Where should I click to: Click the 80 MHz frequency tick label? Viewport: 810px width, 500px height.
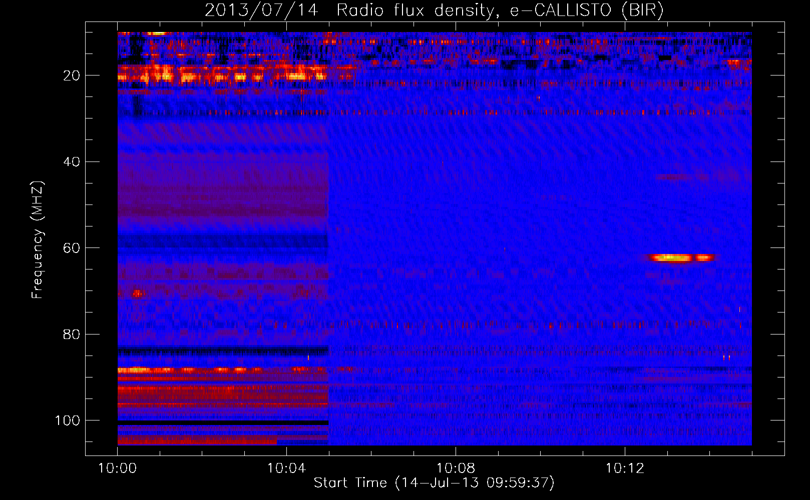[x=72, y=334]
